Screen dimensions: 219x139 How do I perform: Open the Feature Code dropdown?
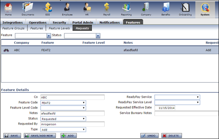pyautogui.click(x=63, y=103)
